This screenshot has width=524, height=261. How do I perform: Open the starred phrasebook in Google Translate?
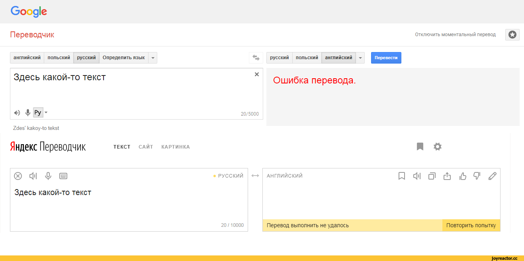click(512, 35)
